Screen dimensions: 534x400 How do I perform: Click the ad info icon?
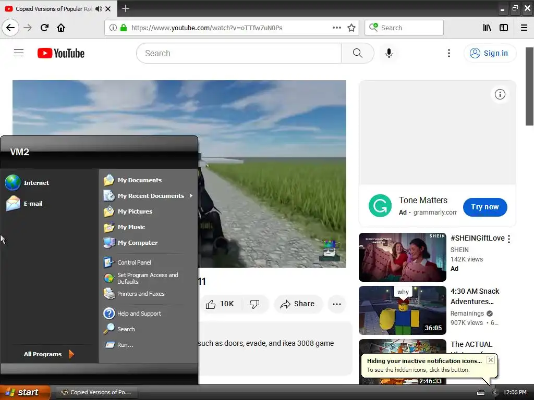tap(500, 94)
